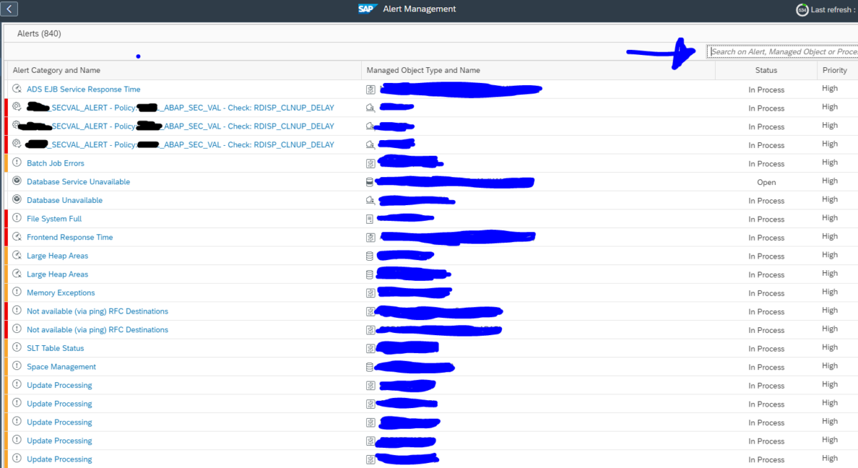Click the cloud icon in the Database Unavailable row
Viewport: 858px width, 468px height.
[x=370, y=199]
